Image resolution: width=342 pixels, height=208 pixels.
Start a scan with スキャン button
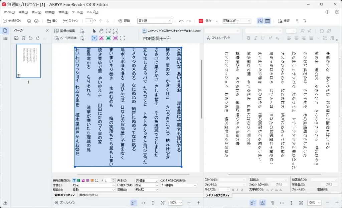(x=70, y=21)
